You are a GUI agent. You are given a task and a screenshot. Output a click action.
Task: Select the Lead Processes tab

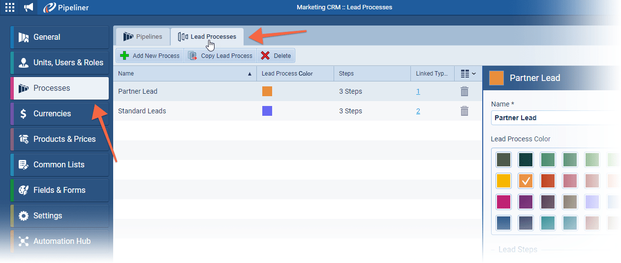tap(207, 37)
